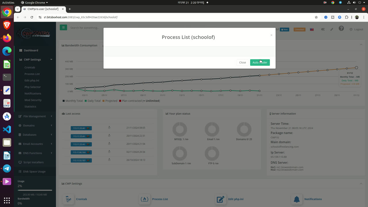Open the Crontab card icon at bottom
The height and width of the screenshot is (207, 368).
tap(68, 199)
